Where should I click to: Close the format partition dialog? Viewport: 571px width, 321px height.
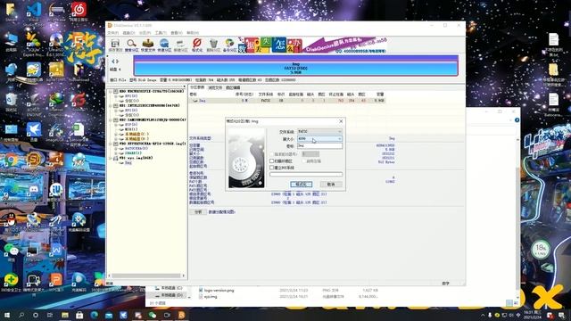(341, 121)
